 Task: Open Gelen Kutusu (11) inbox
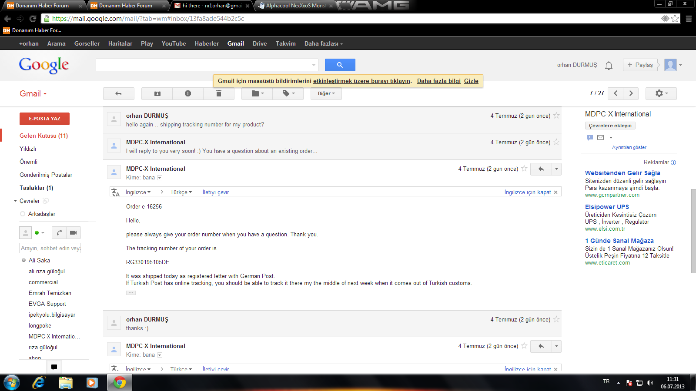43,136
